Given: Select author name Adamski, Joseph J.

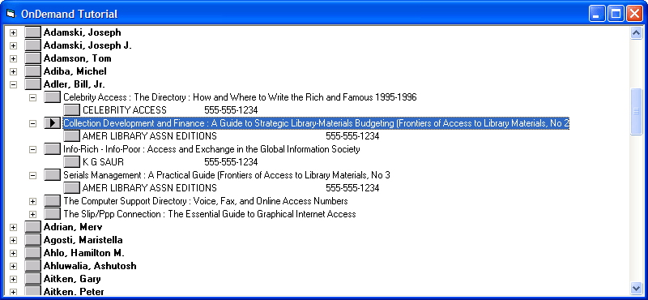Looking at the screenshot, I should pyautogui.click(x=87, y=45).
